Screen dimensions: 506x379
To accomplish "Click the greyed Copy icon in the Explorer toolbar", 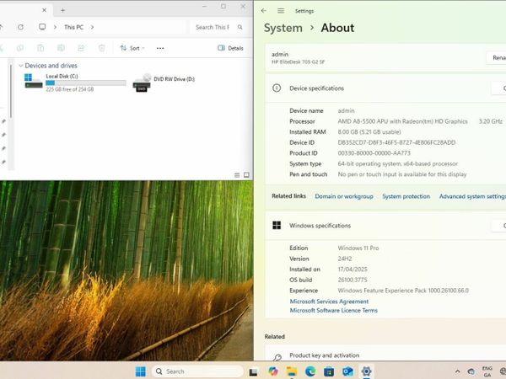I will point(20,48).
